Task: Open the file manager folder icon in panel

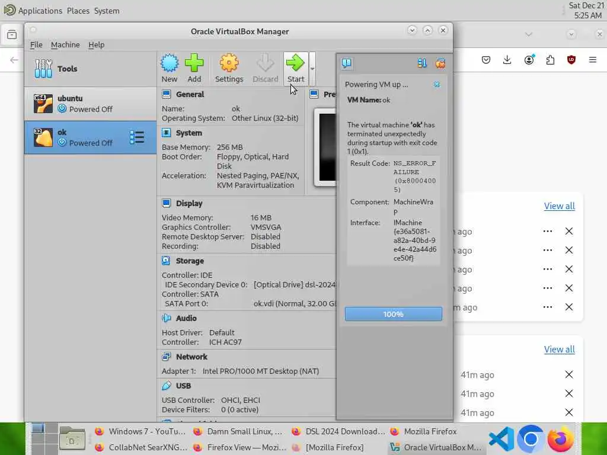Action: tap(72, 439)
